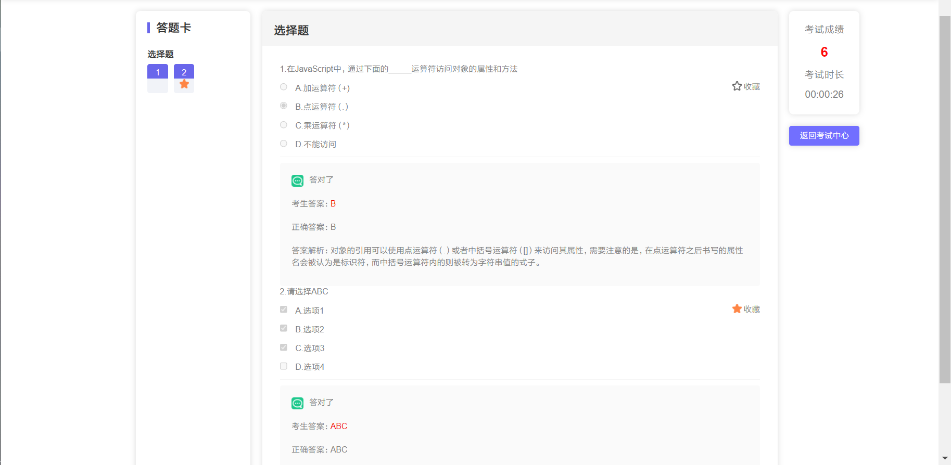
Task: Check the box for D.选项4
Action: pos(284,366)
